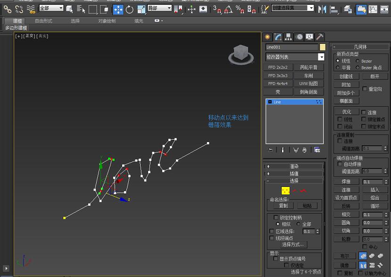Activate the Vertex sub-object level icon
The width and height of the screenshot is (391, 277).
click(285, 191)
